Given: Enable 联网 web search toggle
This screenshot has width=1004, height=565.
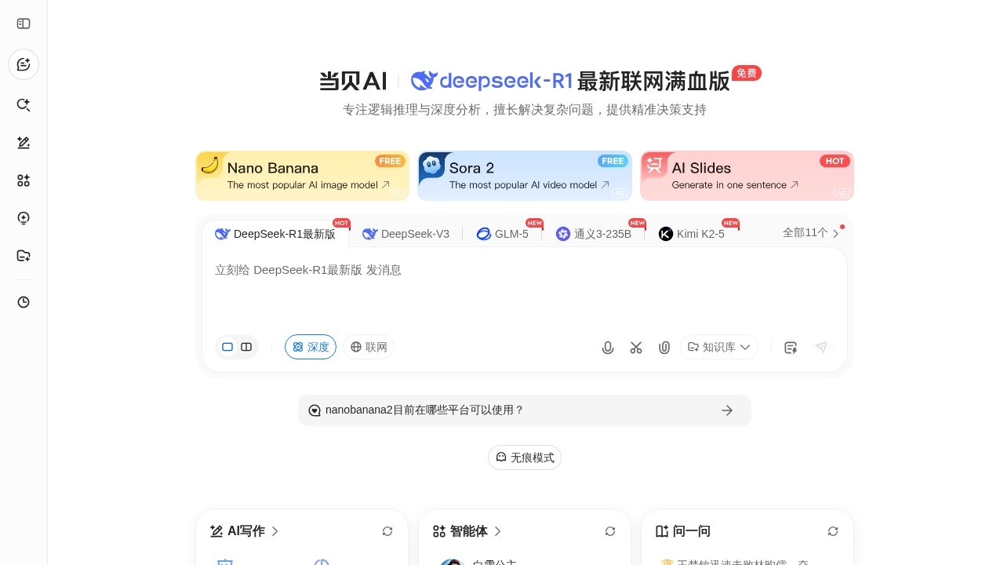Looking at the screenshot, I should tap(369, 347).
